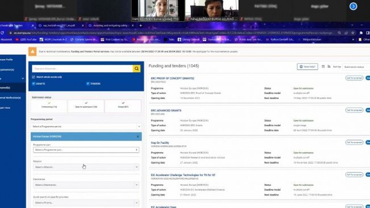Image resolution: width=370 pixels, height=208 pixels.
Task: Open the Find Courses bookmark
Action: [x=115, y=40]
